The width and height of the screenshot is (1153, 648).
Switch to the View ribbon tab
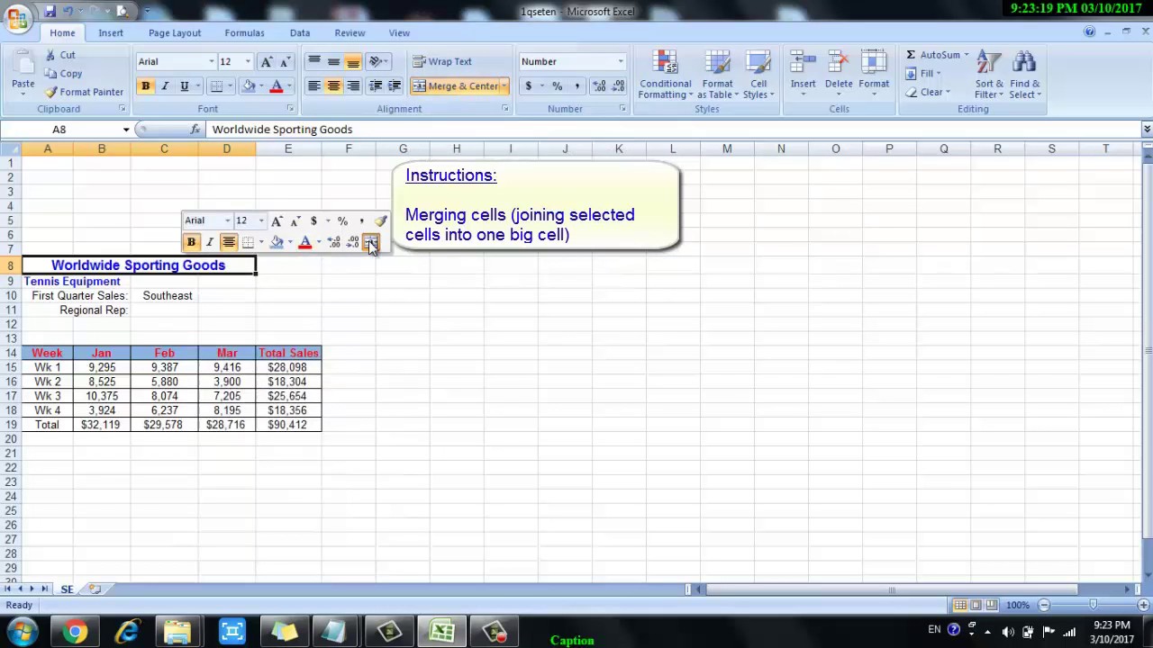[x=399, y=32]
